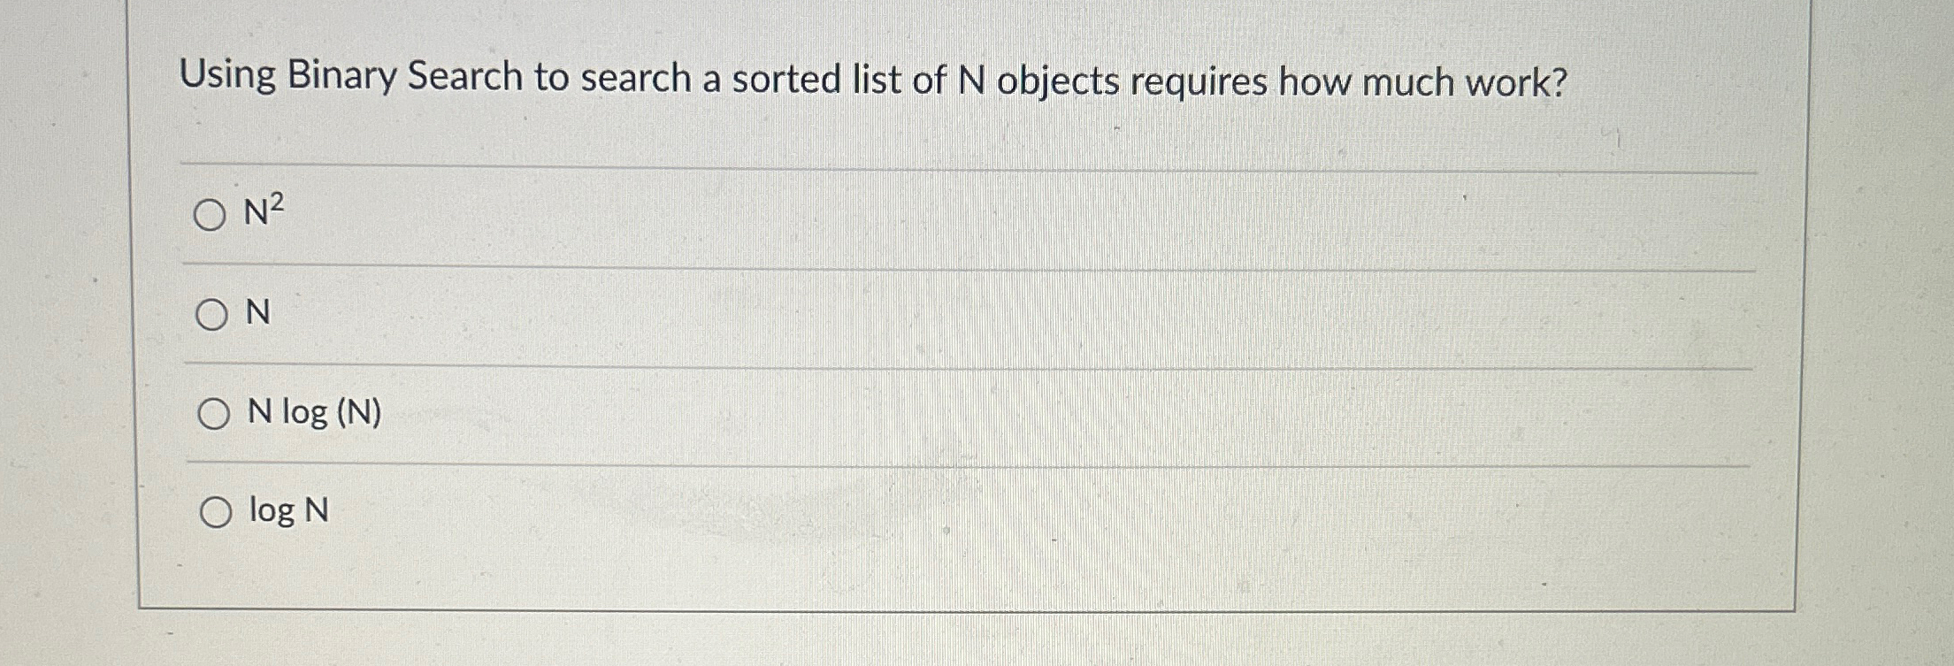
Task: Select the N answer radio button
Action: coord(214,313)
